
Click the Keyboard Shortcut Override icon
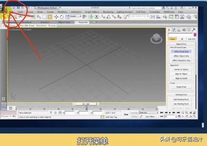pos(97,17)
